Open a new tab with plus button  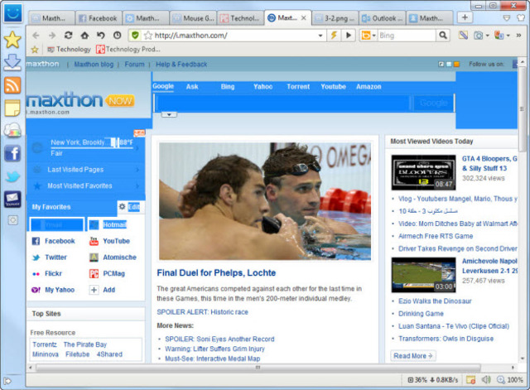465,17
